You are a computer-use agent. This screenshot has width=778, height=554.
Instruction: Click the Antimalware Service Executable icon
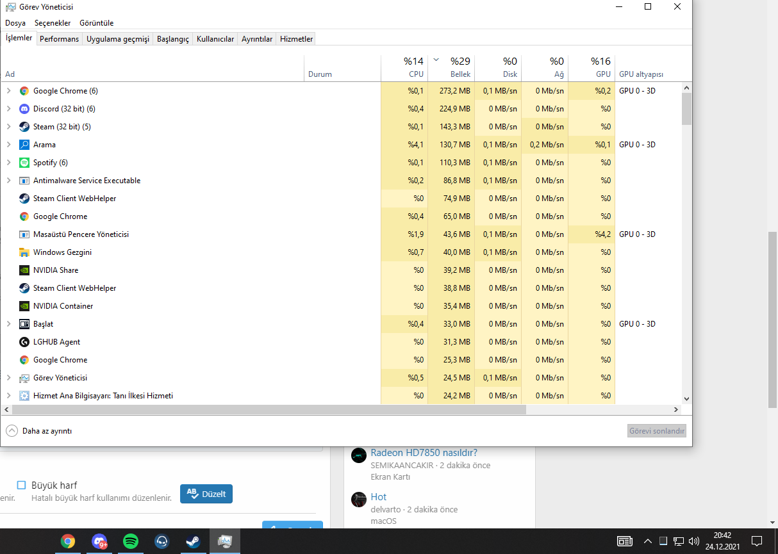point(24,181)
